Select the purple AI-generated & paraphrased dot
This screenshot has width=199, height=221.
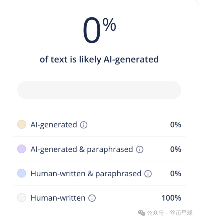[22, 149]
